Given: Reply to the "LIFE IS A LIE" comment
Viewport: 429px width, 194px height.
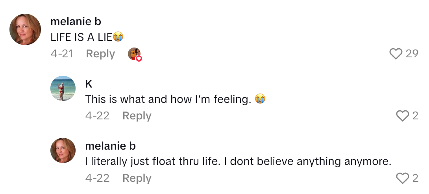Looking at the screenshot, I should pos(100,54).
